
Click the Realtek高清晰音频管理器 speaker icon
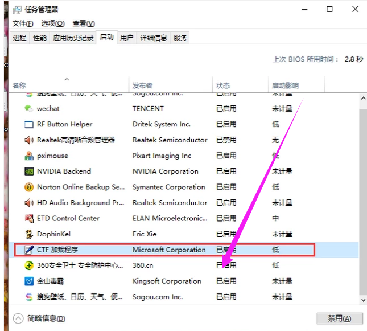coord(29,140)
